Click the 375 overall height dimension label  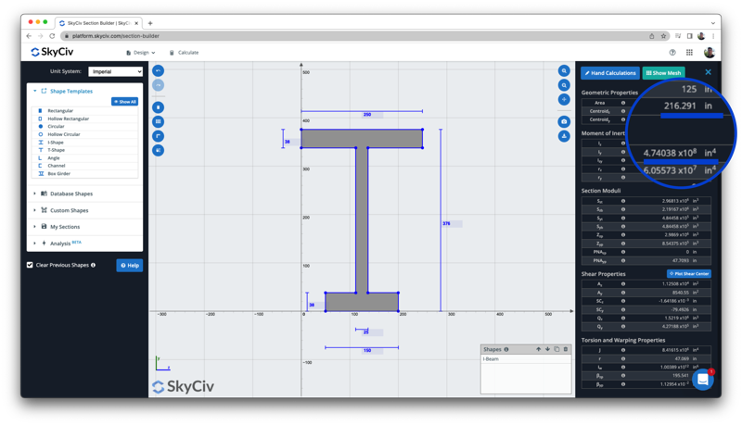tap(446, 223)
